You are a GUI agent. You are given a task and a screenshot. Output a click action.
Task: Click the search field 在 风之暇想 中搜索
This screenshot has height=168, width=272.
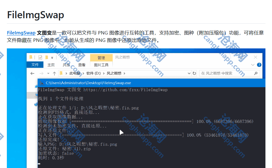(x=225, y=73)
